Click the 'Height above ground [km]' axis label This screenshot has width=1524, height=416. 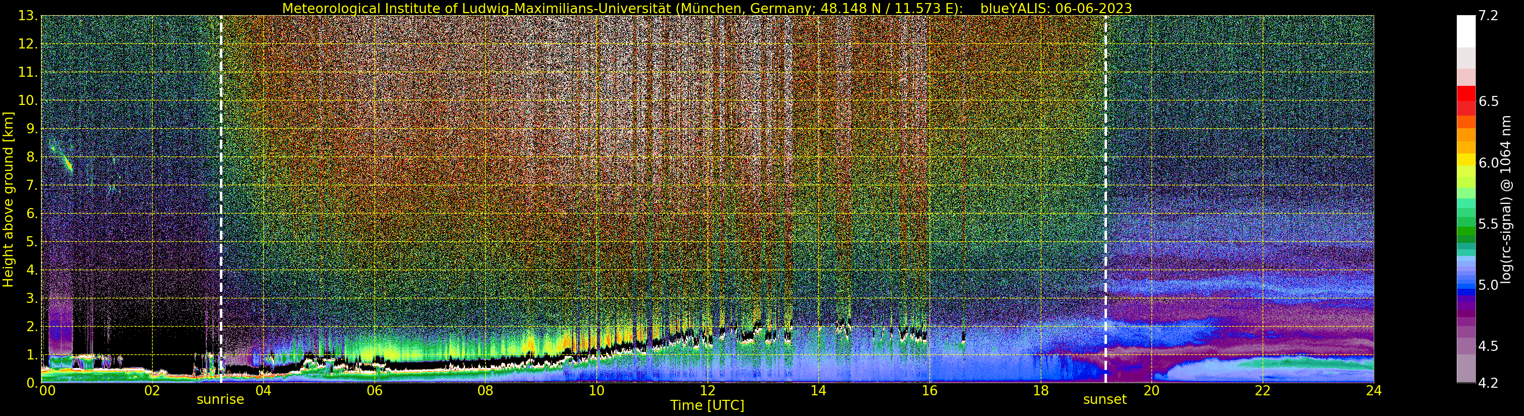click(x=8, y=199)
